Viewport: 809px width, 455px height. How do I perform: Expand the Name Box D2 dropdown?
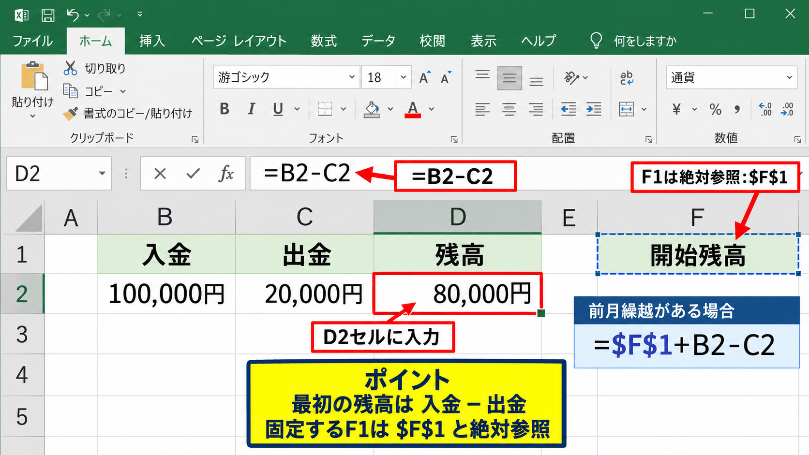pyautogui.click(x=102, y=173)
